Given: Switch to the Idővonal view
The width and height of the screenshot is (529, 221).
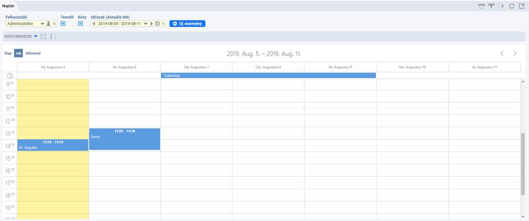Looking at the screenshot, I should tap(33, 53).
